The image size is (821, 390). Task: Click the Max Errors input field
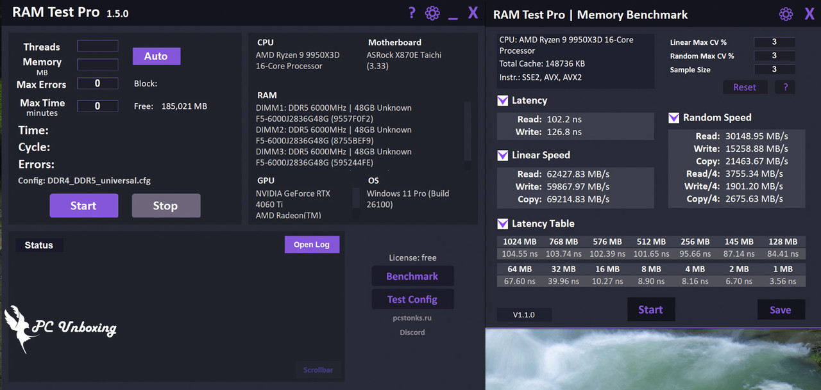97,83
